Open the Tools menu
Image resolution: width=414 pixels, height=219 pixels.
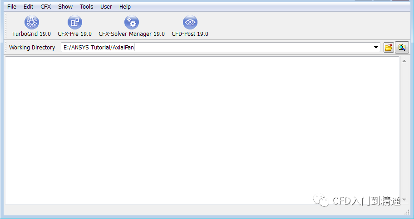coord(86,7)
